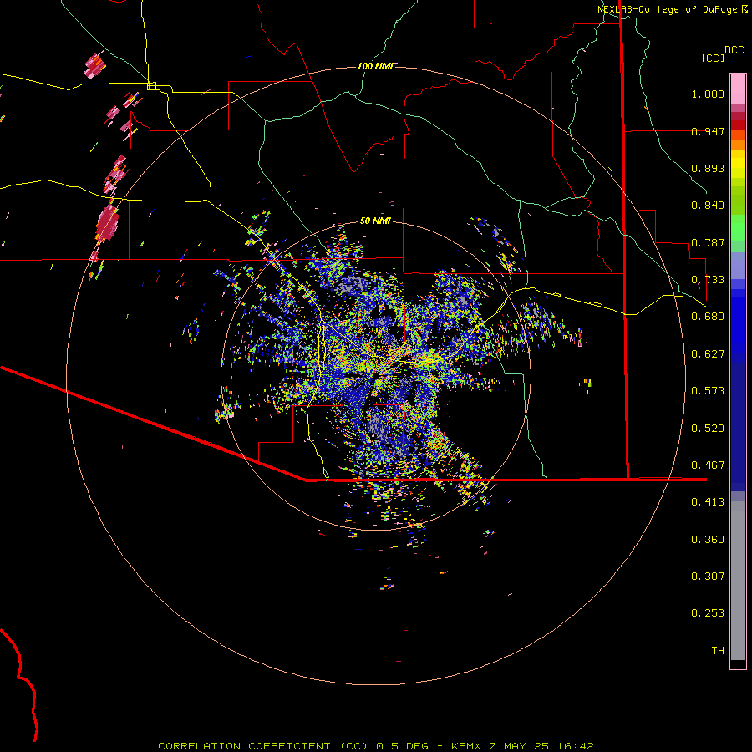Click the 0.947 scale value
This screenshot has width=752, height=752.
708,131
